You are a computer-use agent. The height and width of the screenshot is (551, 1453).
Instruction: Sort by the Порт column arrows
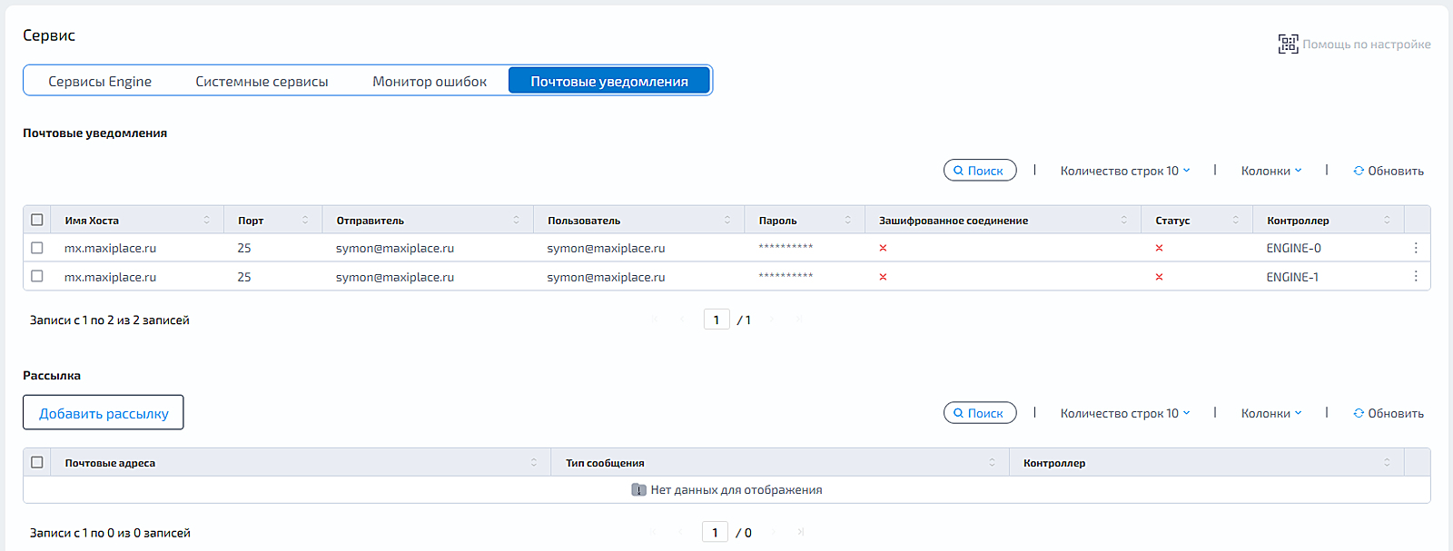pyautogui.click(x=305, y=220)
